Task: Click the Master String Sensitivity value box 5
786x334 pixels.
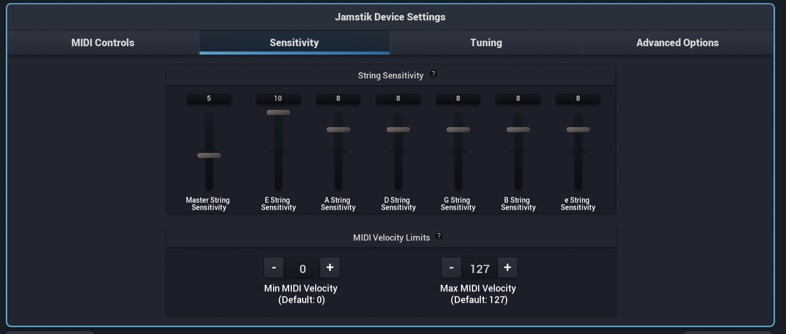Action: 209,99
